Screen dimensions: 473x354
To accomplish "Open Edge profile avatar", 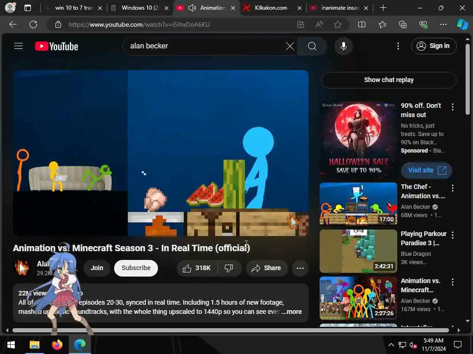I will [x=10, y=8].
